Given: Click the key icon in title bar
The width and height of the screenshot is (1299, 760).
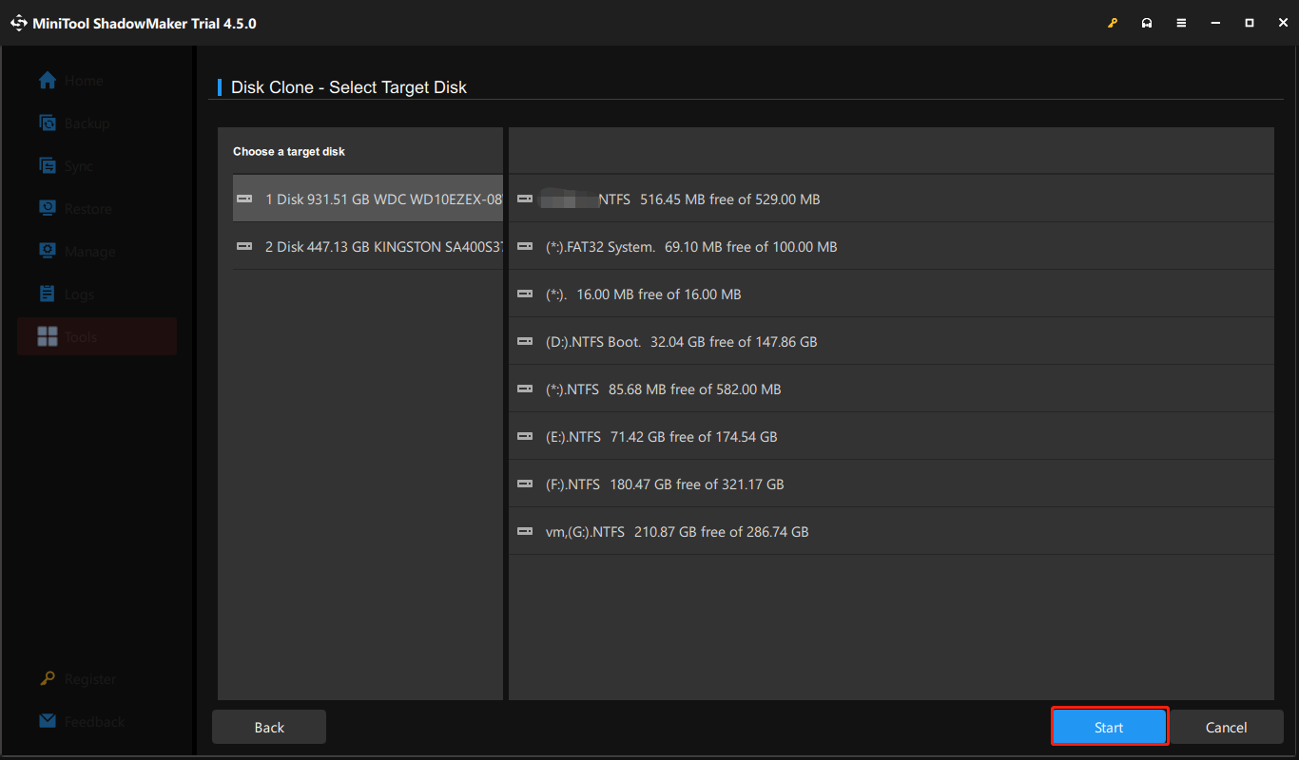Looking at the screenshot, I should (1113, 23).
